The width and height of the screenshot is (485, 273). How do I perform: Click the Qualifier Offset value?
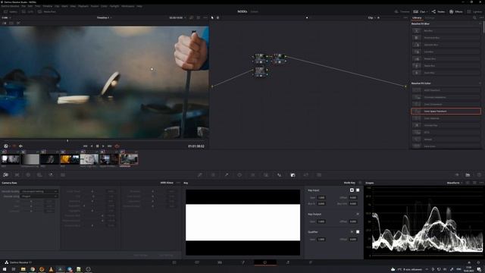[353, 240]
